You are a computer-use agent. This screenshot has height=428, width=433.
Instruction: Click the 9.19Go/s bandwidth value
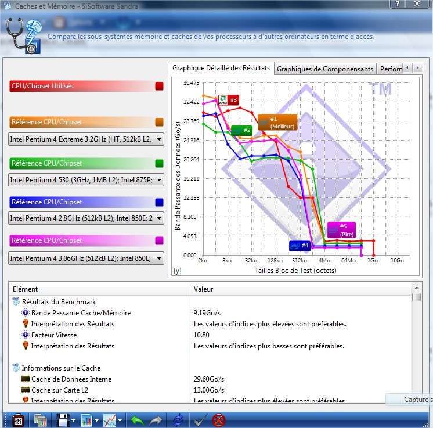click(207, 313)
